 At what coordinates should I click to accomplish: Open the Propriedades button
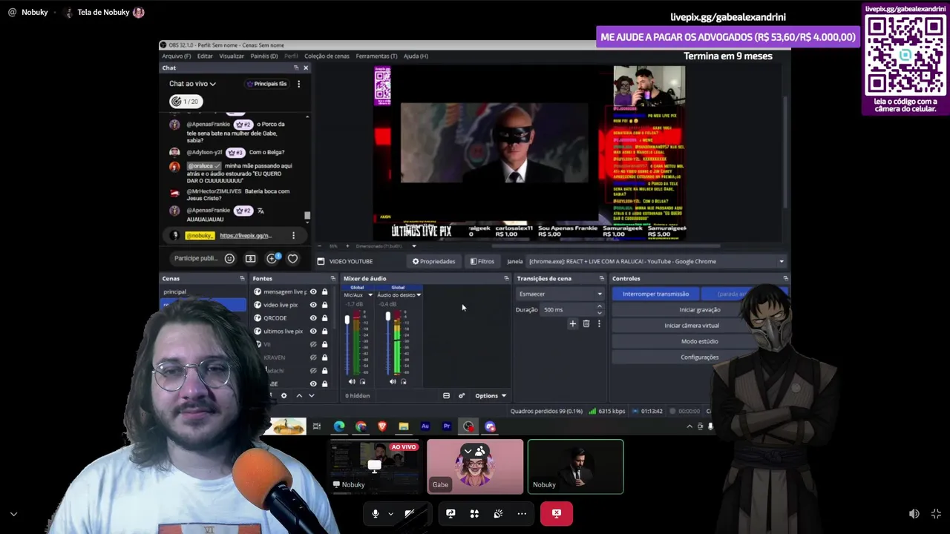click(x=434, y=261)
